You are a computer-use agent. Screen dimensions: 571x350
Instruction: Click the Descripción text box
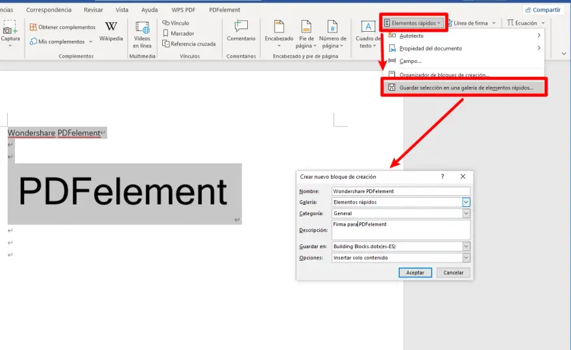coord(401,230)
